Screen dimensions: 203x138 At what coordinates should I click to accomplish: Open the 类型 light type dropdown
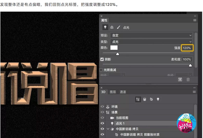pyautogui.click(x=151, y=42)
